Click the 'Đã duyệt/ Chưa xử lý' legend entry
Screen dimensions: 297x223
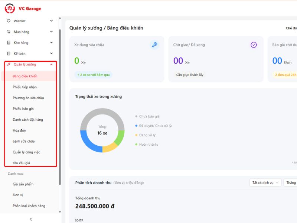coord(154,126)
